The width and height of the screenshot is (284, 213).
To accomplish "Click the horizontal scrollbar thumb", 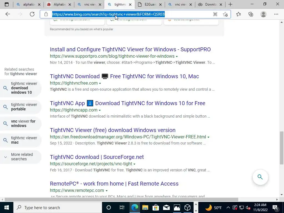I will coord(121,199).
